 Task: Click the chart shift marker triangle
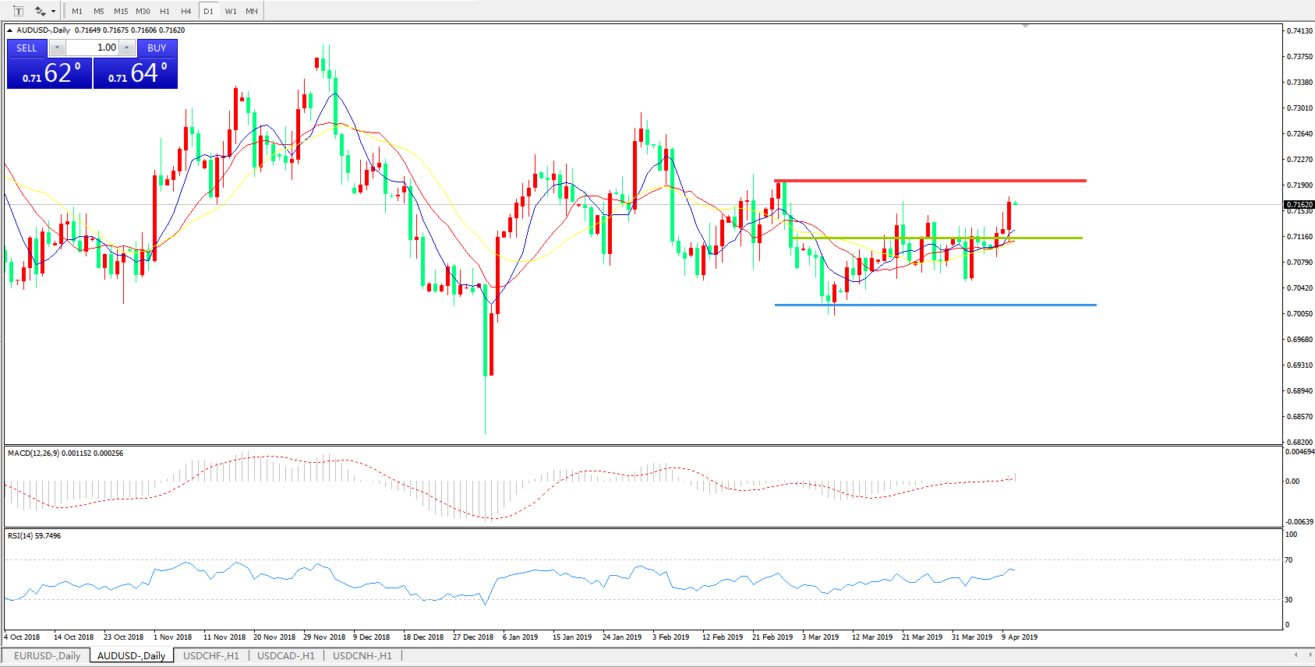click(1025, 26)
